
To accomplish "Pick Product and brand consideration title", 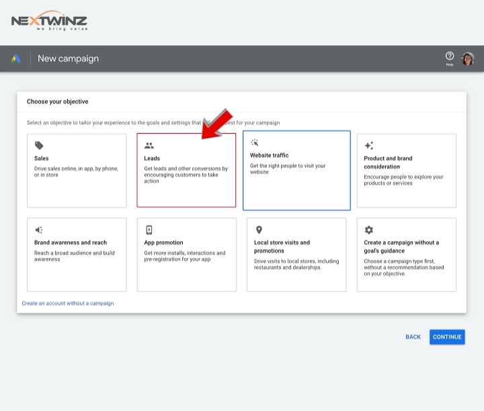I will click(388, 163).
